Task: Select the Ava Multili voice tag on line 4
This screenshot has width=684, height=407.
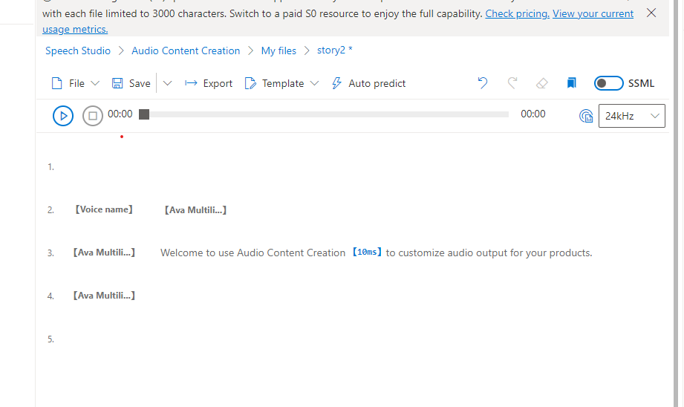Action: click(104, 296)
